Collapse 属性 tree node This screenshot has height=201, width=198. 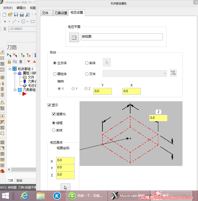(x=15, y=73)
